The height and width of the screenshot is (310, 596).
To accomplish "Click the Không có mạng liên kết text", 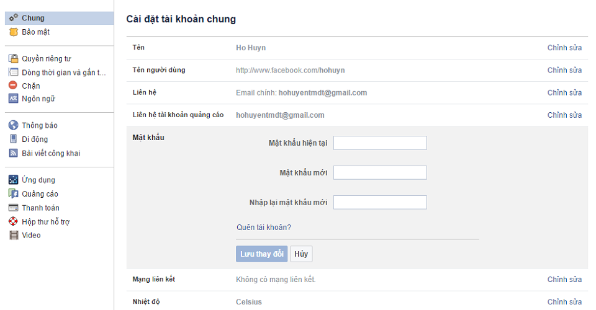I will coord(276,280).
